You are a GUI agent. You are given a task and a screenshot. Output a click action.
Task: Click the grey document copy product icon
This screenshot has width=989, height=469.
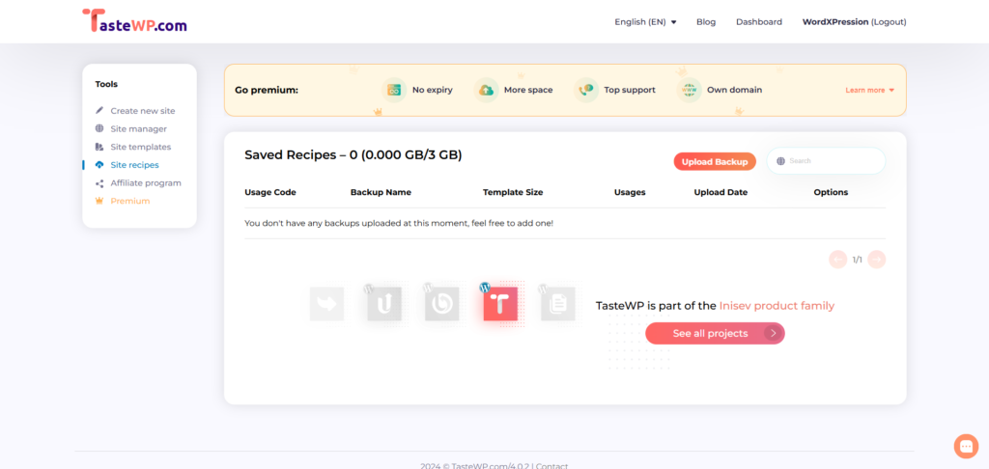(558, 304)
